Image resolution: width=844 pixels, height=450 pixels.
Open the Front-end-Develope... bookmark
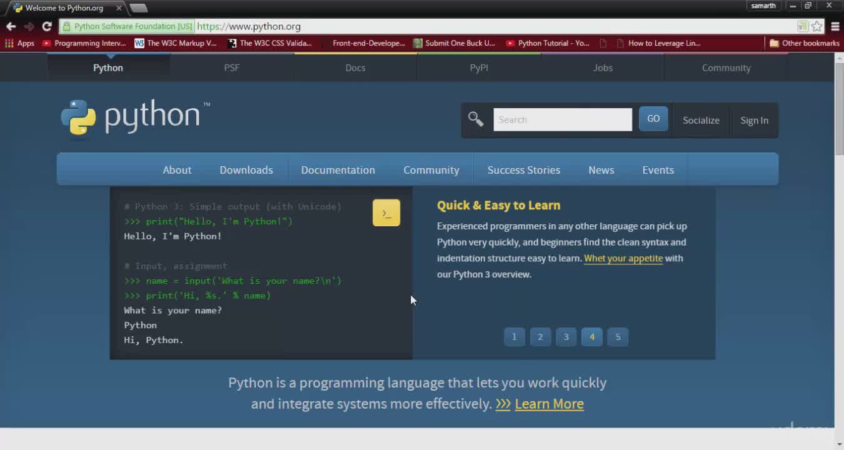point(363,43)
